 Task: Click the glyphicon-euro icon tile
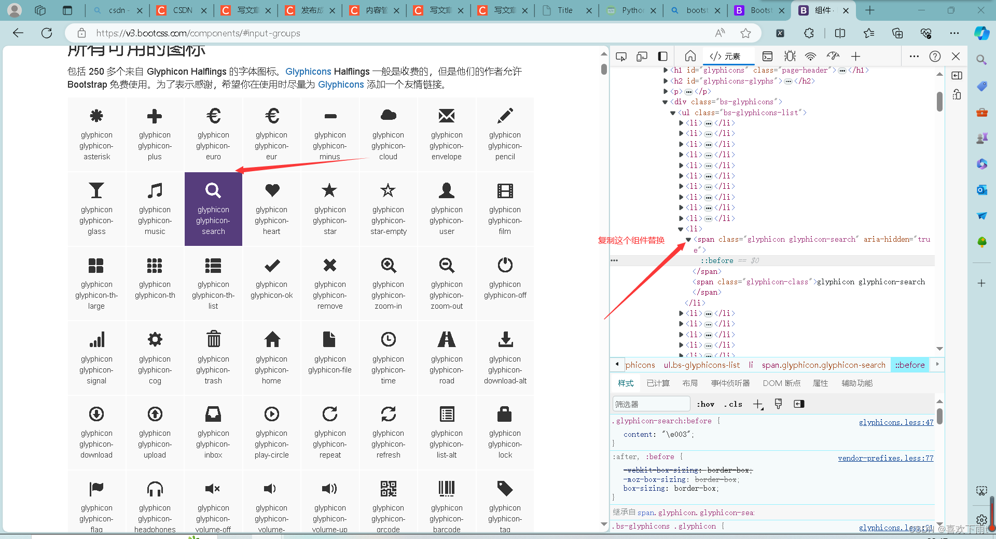[x=213, y=134]
